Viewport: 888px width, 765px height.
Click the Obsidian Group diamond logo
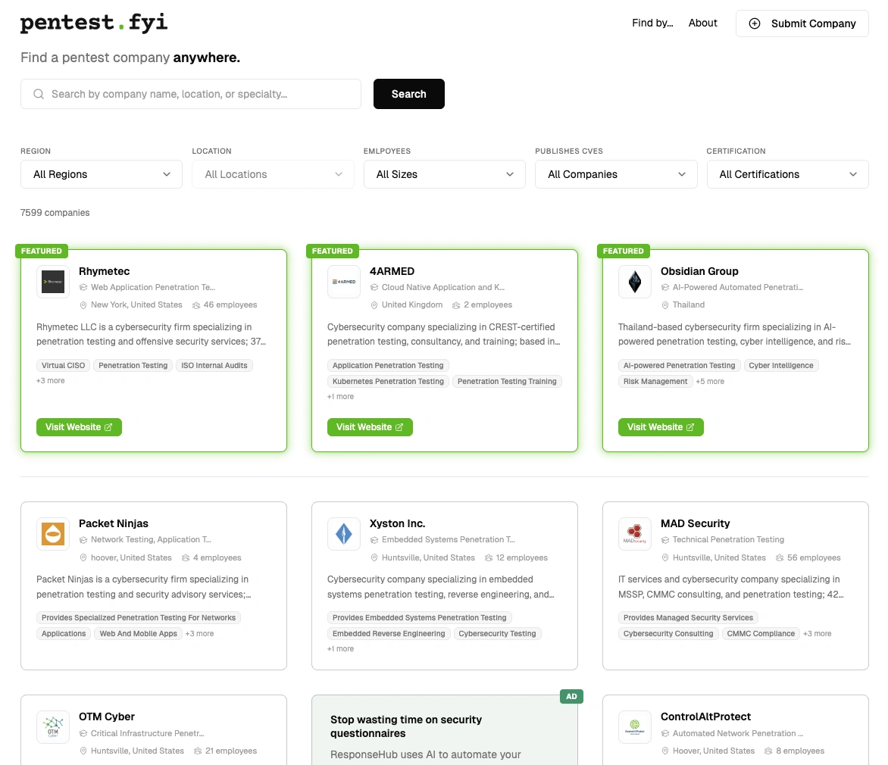tap(634, 281)
